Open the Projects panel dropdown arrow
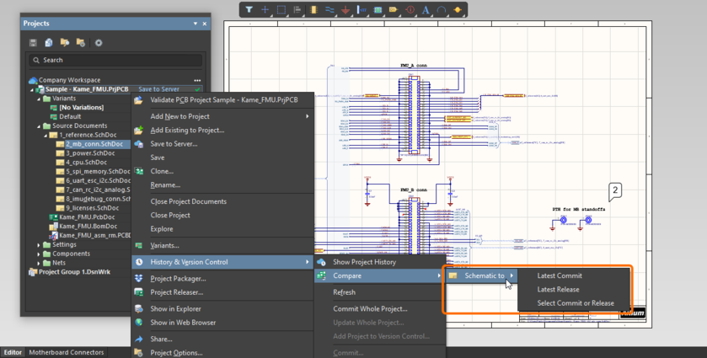This screenshot has height=358, width=707. 195,24
